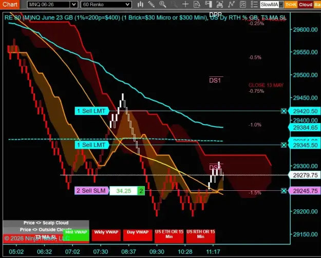Open the indicators line graph icon
Screen dimensions: 321x258
coord(231,4)
